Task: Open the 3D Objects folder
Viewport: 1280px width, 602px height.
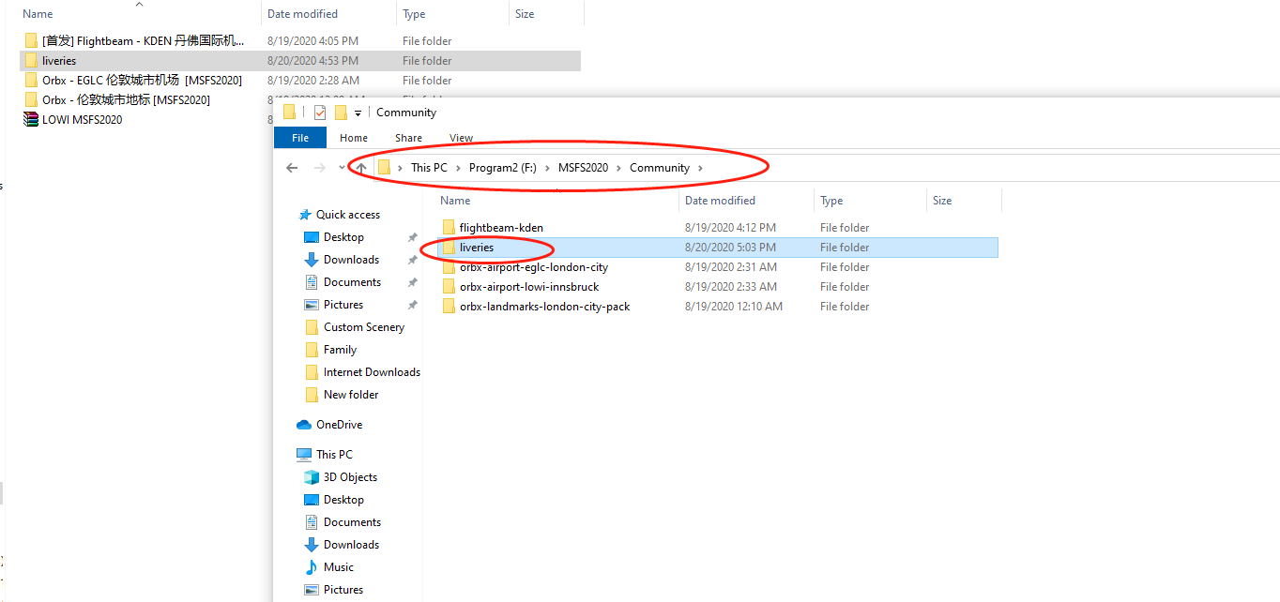Action: 351,477
